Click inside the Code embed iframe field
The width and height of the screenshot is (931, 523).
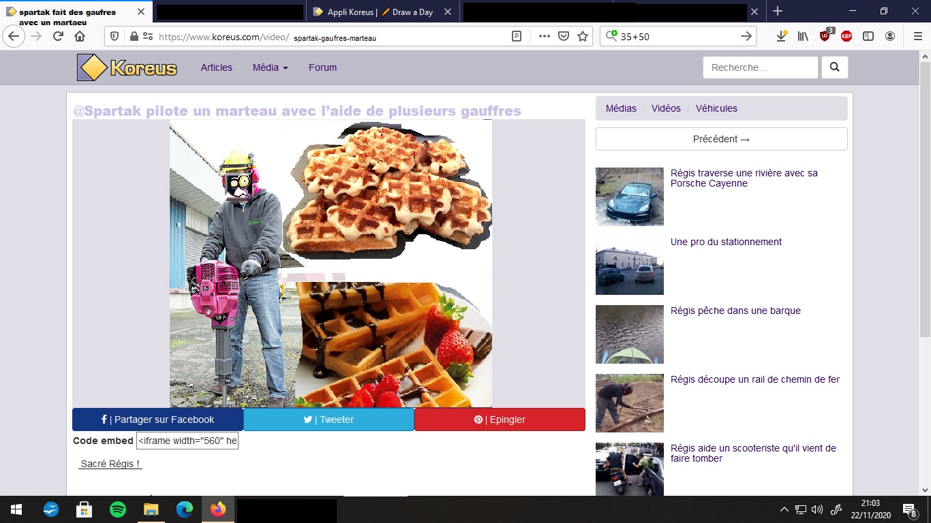click(x=187, y=441)
